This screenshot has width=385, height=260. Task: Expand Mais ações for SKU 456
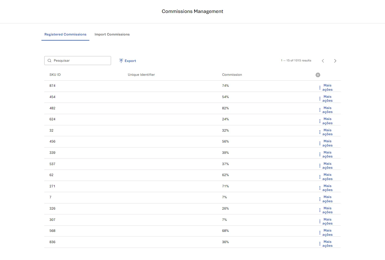click(328, 143)
